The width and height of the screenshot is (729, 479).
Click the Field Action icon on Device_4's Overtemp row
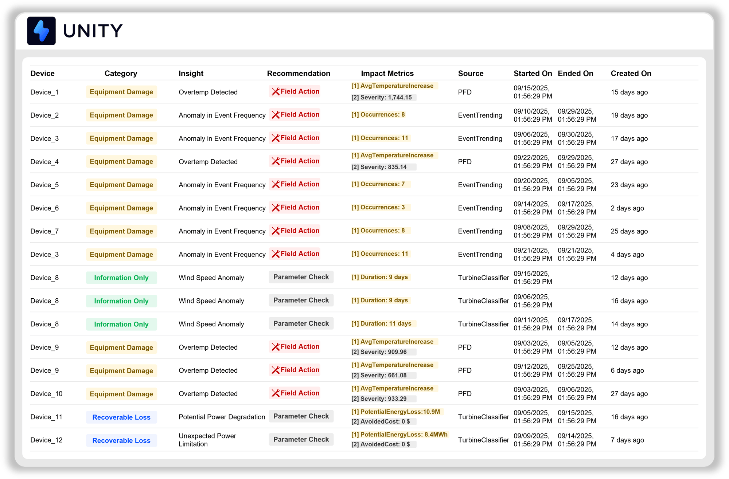coord(276,161)
